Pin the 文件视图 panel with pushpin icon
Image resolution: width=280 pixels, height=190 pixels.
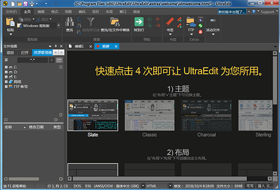tap(55, 46)
